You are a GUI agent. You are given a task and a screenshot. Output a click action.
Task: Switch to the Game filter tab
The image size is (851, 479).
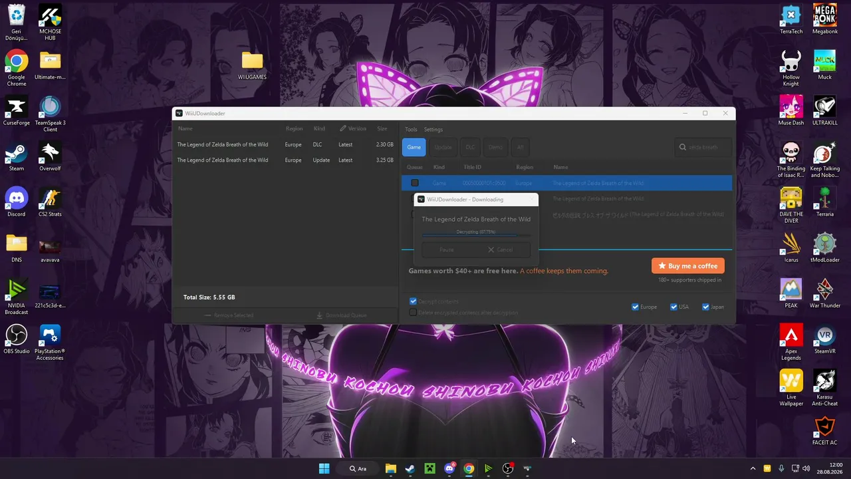414,147
